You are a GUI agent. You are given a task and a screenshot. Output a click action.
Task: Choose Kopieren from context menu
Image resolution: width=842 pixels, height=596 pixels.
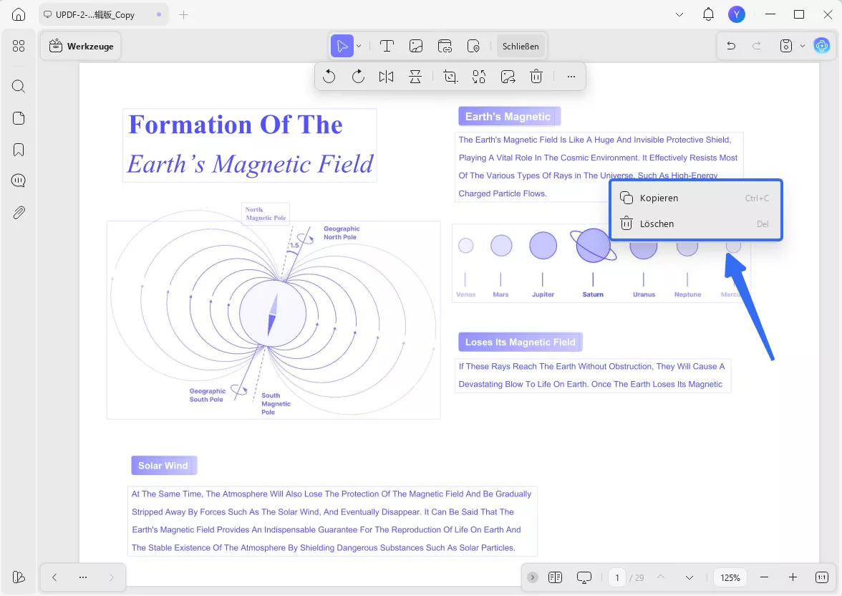click(x=695, y=198)
